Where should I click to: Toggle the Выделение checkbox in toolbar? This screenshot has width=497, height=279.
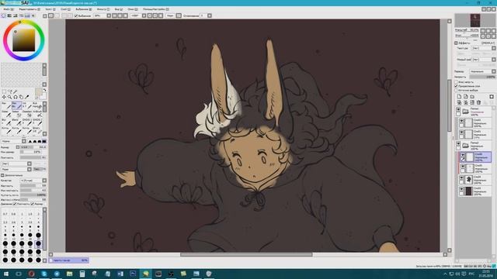[76, 15]
